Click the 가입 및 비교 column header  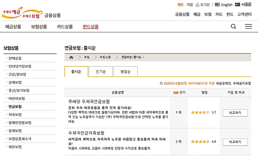(x=236, y=92)
